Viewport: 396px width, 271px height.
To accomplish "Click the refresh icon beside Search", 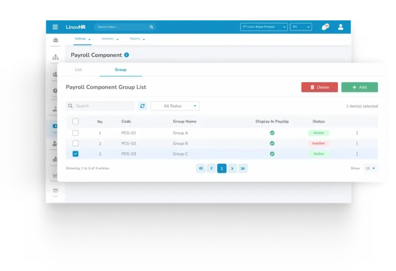I will point(142,106).
